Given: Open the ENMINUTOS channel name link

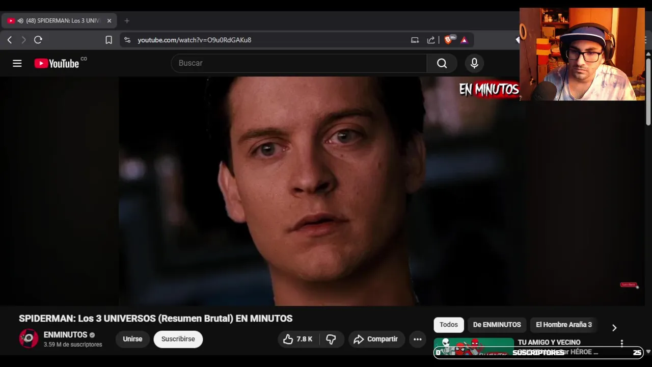Looking at the screenshot, I should point(66,335).
